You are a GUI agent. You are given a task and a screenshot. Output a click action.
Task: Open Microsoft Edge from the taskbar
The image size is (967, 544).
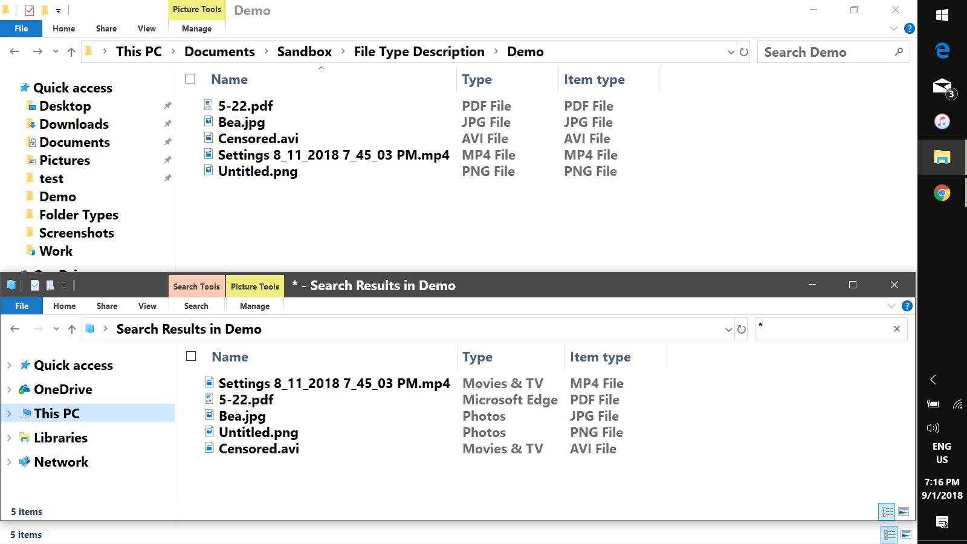(942, 51)
